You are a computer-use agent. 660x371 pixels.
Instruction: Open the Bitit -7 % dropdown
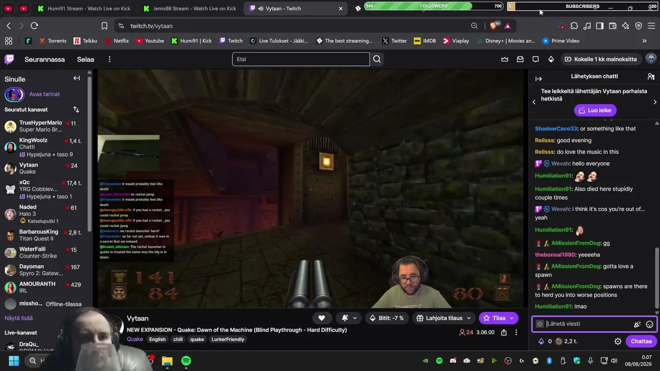click(x=388, y=318)
